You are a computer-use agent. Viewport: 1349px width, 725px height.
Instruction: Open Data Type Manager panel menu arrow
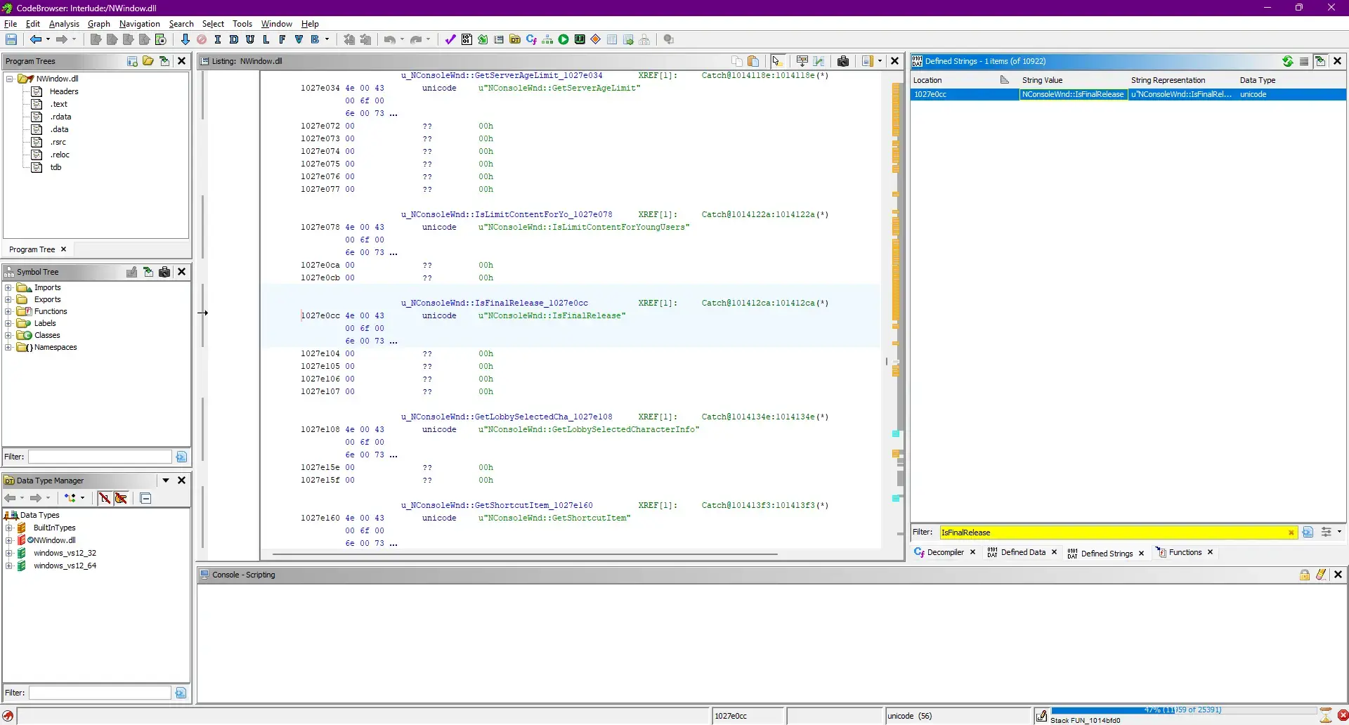[x=166, y=481]
